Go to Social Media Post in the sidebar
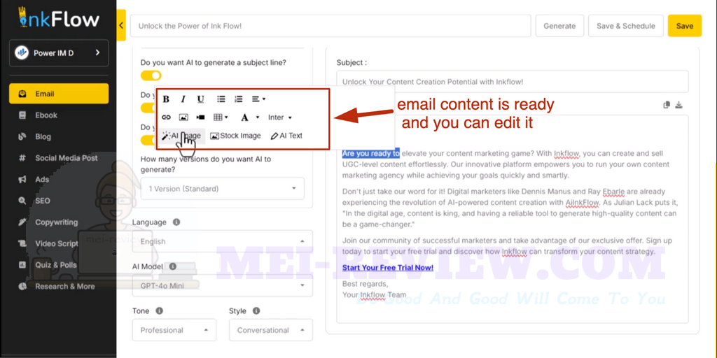717x358 pixels. click(x=66, y=158)
